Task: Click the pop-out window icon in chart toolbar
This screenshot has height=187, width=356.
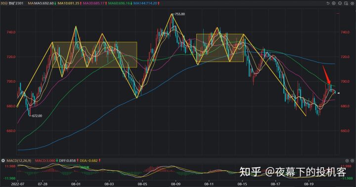Action: pyautogui.click(x=346, y=3)
